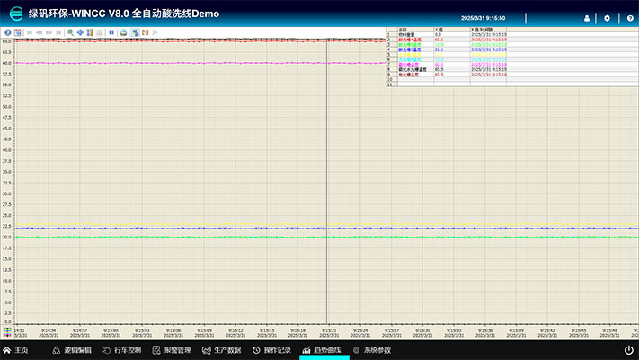Image resolution: width=639 pixels, height=360 pixels.
Task: Activate the zoom area magnifier tool
Action: tap(69, 32)
